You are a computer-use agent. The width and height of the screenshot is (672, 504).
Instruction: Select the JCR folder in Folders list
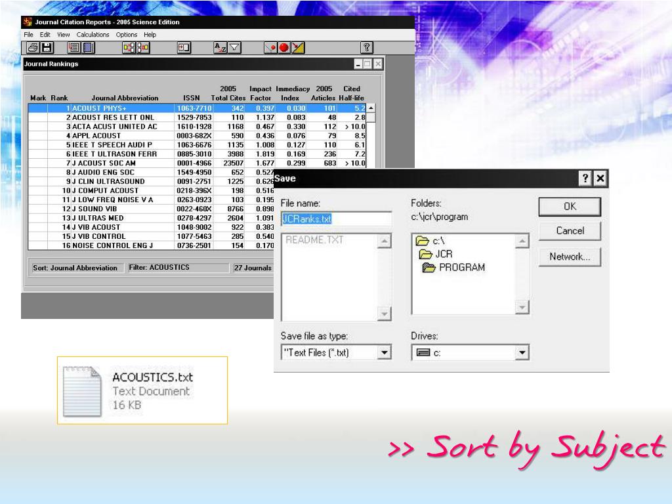coord(436,254)
